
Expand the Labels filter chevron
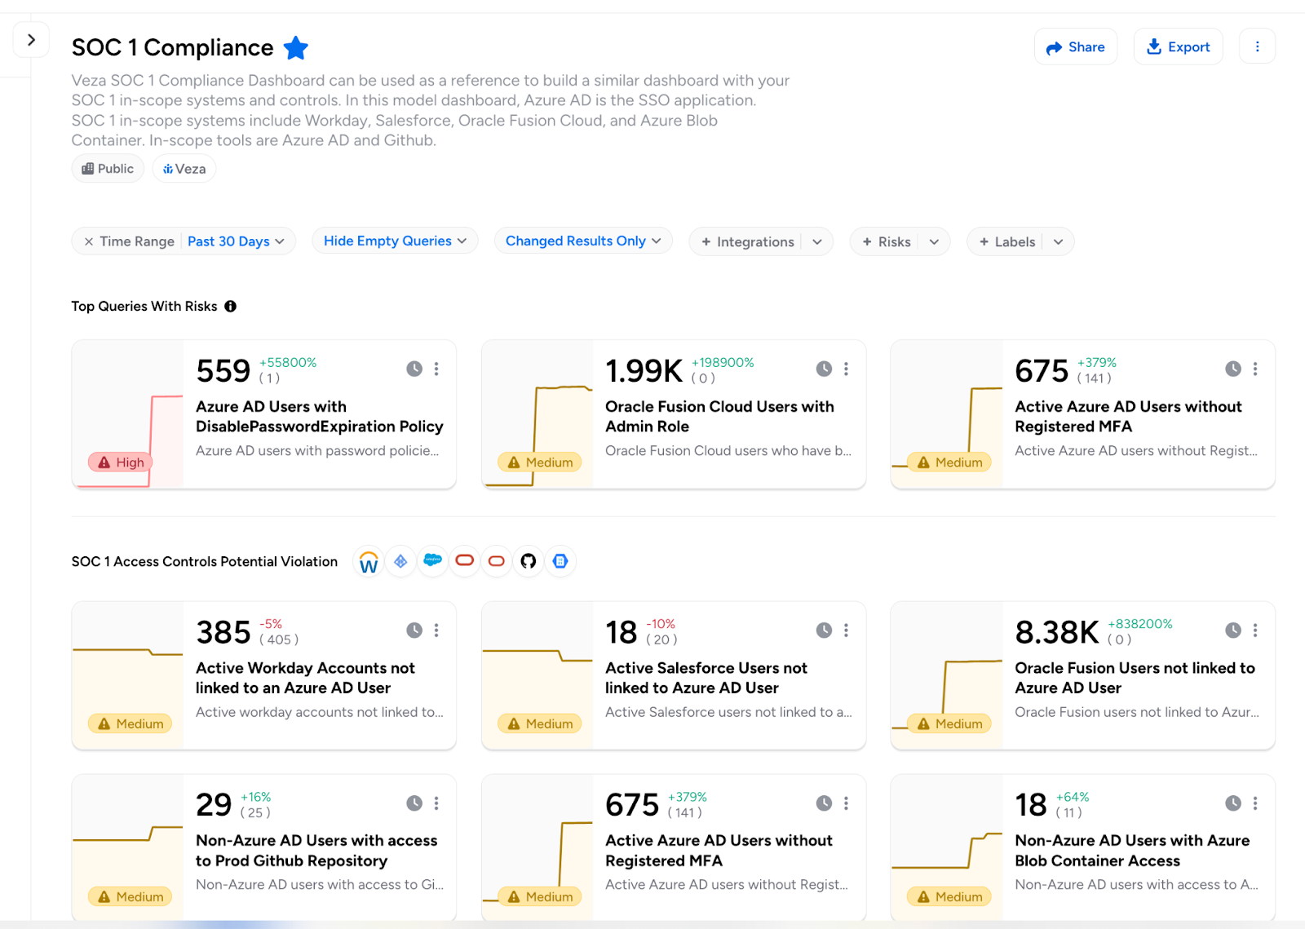pyautogui.click(x=1058, y=242)
